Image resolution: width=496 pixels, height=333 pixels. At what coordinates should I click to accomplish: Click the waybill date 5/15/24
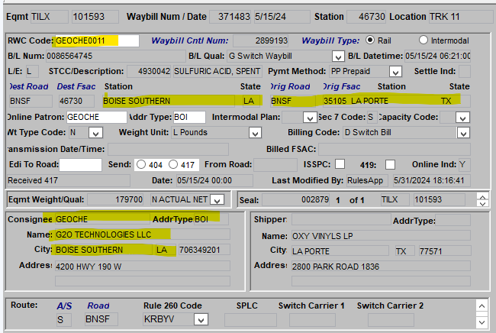[282, 17]
